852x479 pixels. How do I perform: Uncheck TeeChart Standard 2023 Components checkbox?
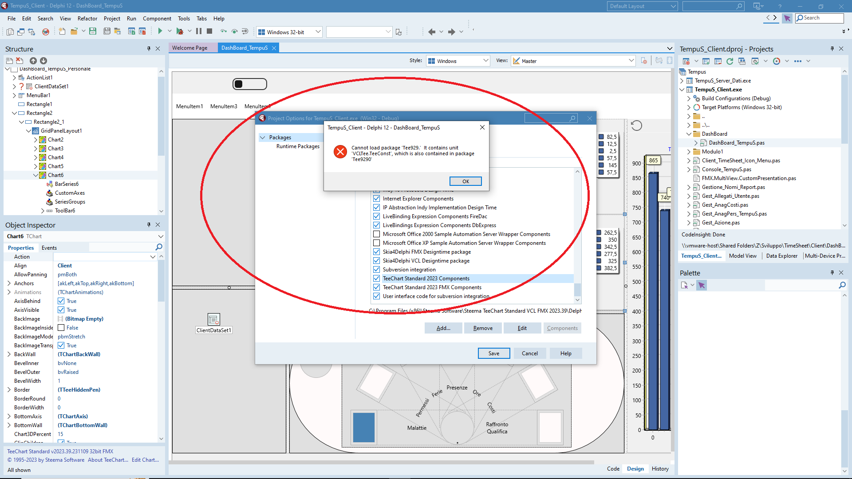tap(377, 279)
